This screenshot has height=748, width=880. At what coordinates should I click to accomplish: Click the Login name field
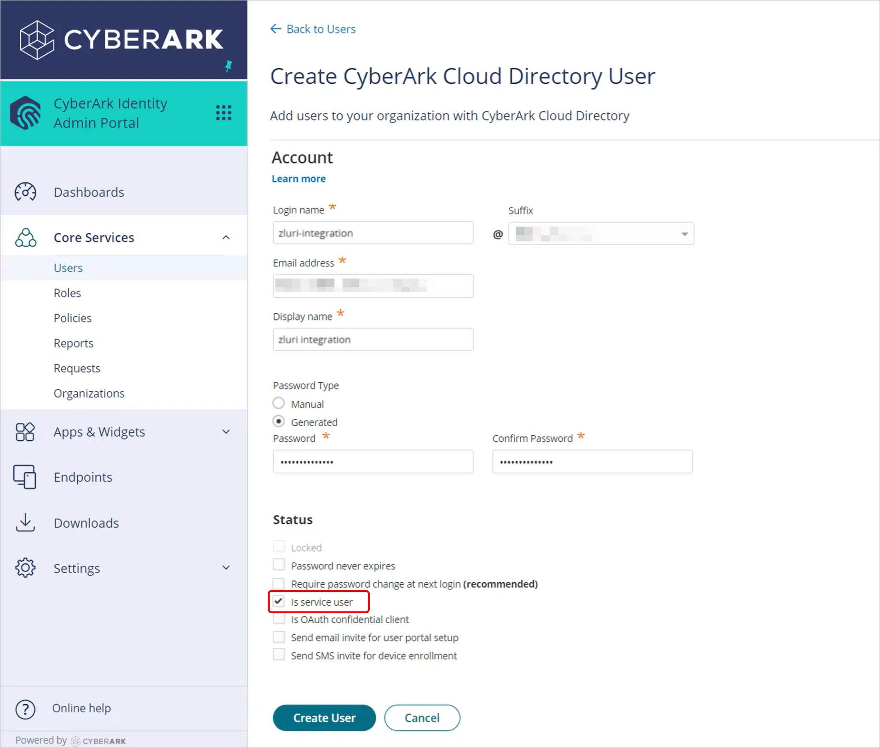pyautogui.click(x=373, y=233)
